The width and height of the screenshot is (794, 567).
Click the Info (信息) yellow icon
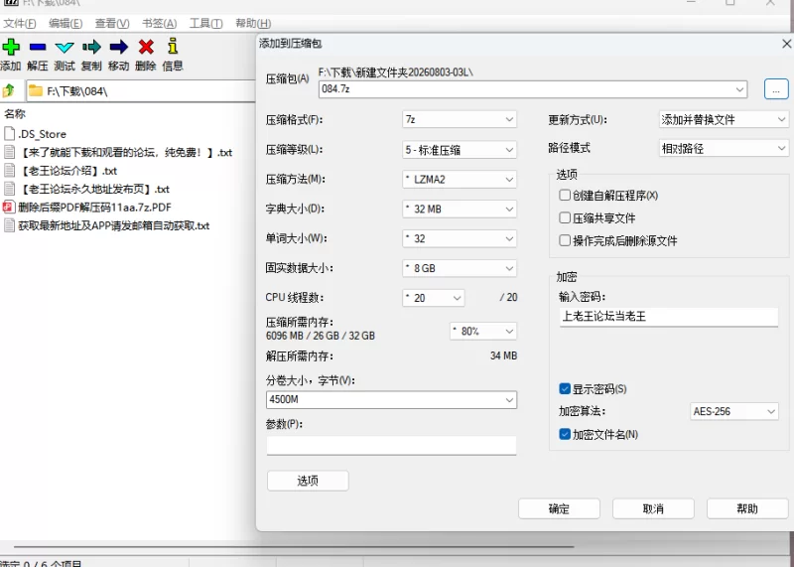tap(173, 46)
